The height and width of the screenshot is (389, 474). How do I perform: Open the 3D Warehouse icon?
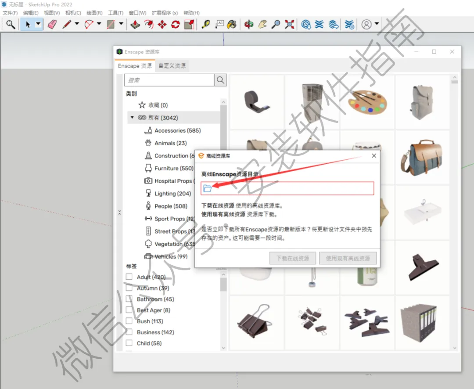coord(306,25)
